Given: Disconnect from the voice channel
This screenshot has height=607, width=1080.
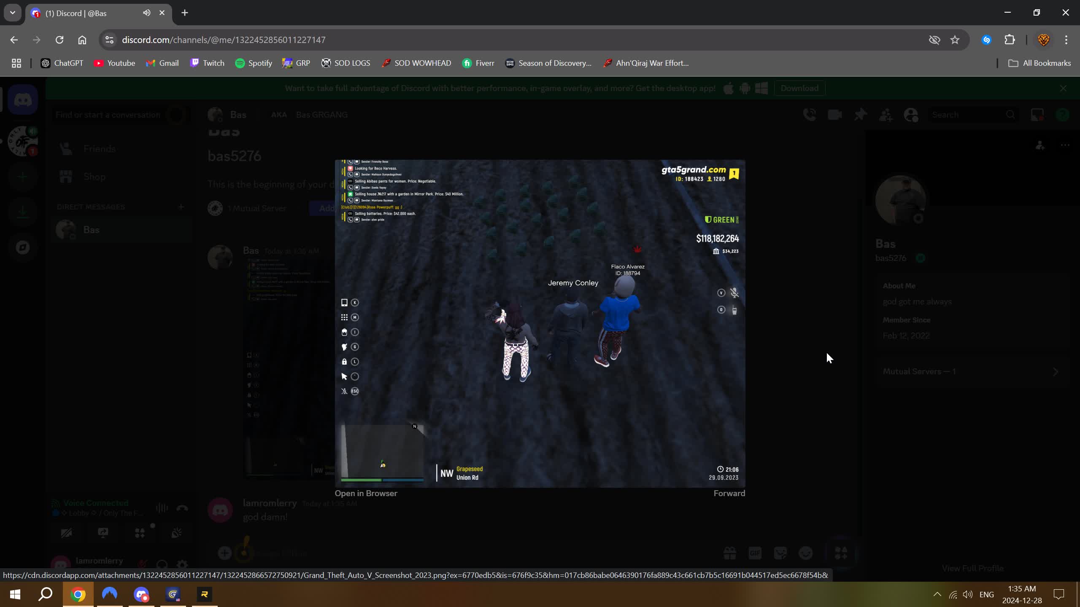Looking at the screenshot, I should [x=181, y=509].
